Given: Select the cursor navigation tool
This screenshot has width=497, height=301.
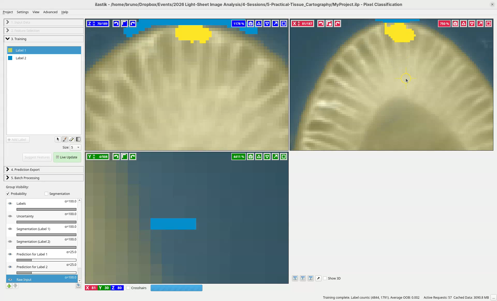Looking at the screenshot, I should click(58, 140).
